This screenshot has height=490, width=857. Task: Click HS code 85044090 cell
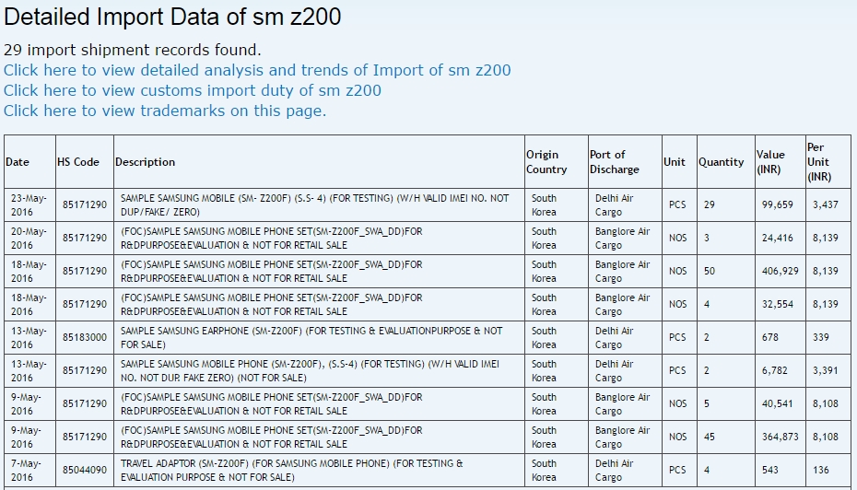pyautogui.click(x=85, y=470)
